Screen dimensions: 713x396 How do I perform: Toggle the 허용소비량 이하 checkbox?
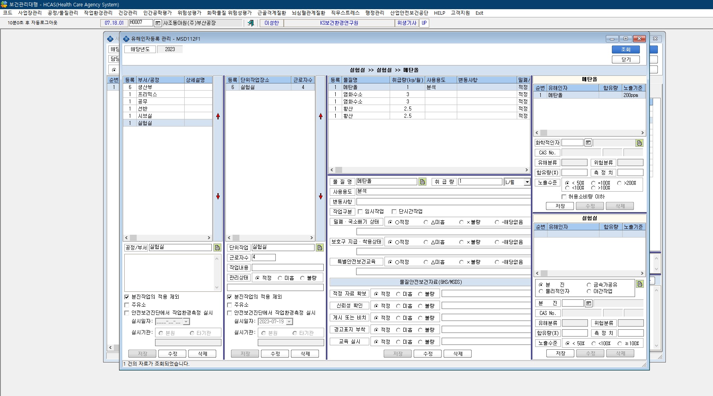[x=564, y=197]
